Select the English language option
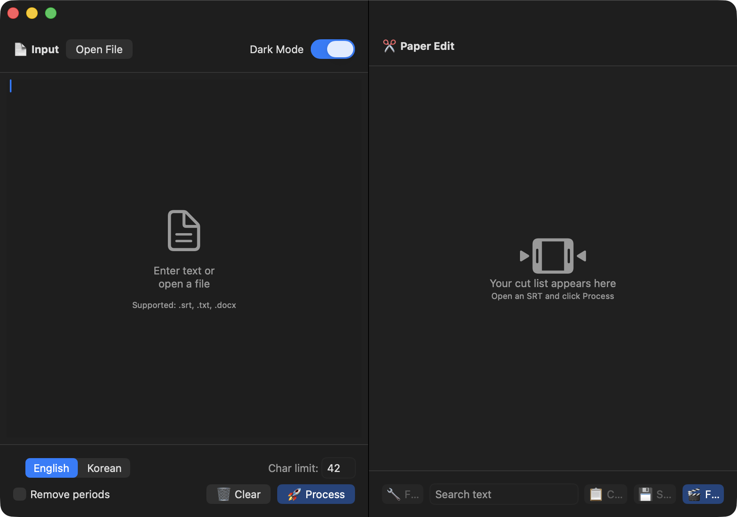This screenshot has height=517, width=737. pyautogui.click(x=52, y=468)
